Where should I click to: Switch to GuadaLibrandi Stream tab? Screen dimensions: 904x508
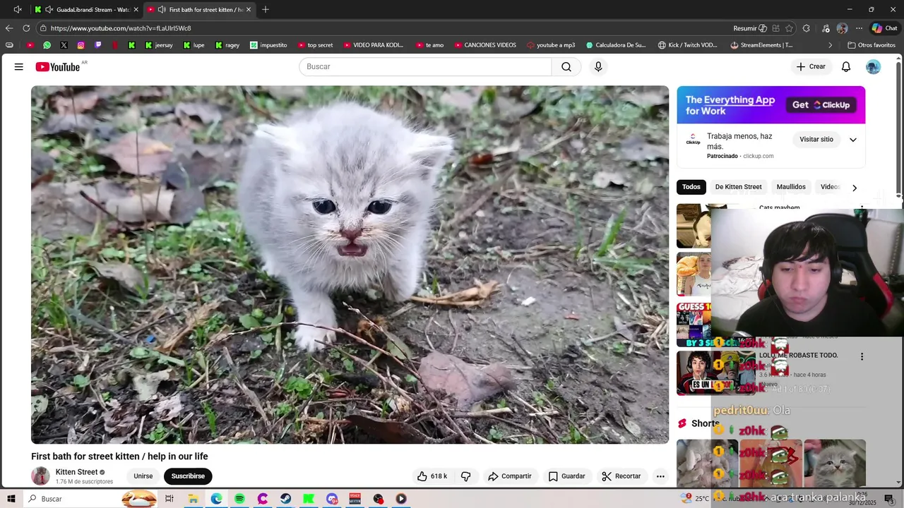point(86,10)
